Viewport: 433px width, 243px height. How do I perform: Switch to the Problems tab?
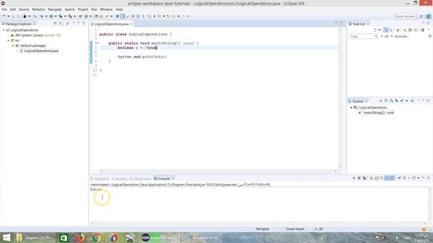point(99,179)
